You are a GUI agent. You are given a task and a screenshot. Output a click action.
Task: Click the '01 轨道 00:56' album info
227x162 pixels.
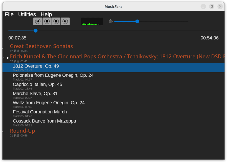pos(19,136)
